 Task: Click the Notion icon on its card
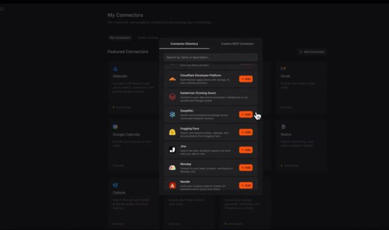283,127
